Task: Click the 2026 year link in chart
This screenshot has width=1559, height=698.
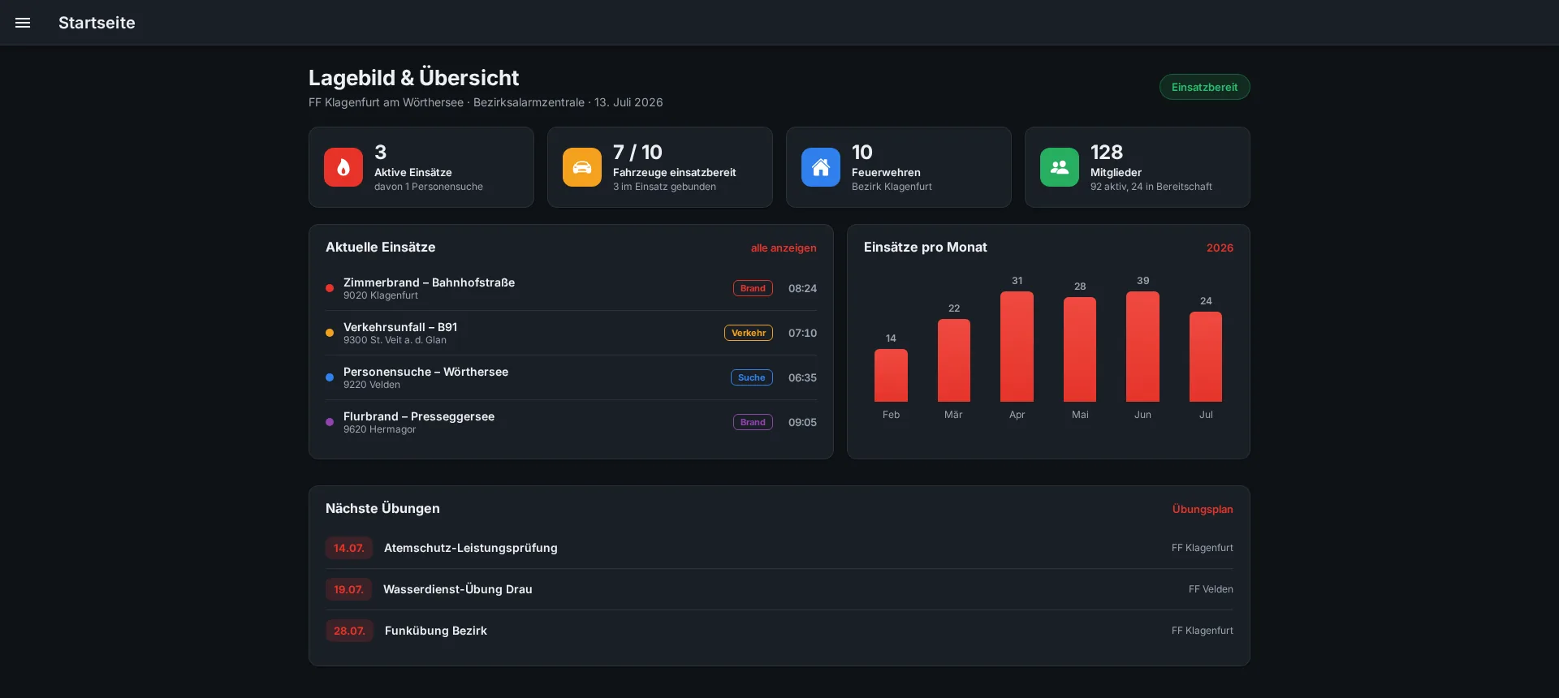Action: 1220,248
